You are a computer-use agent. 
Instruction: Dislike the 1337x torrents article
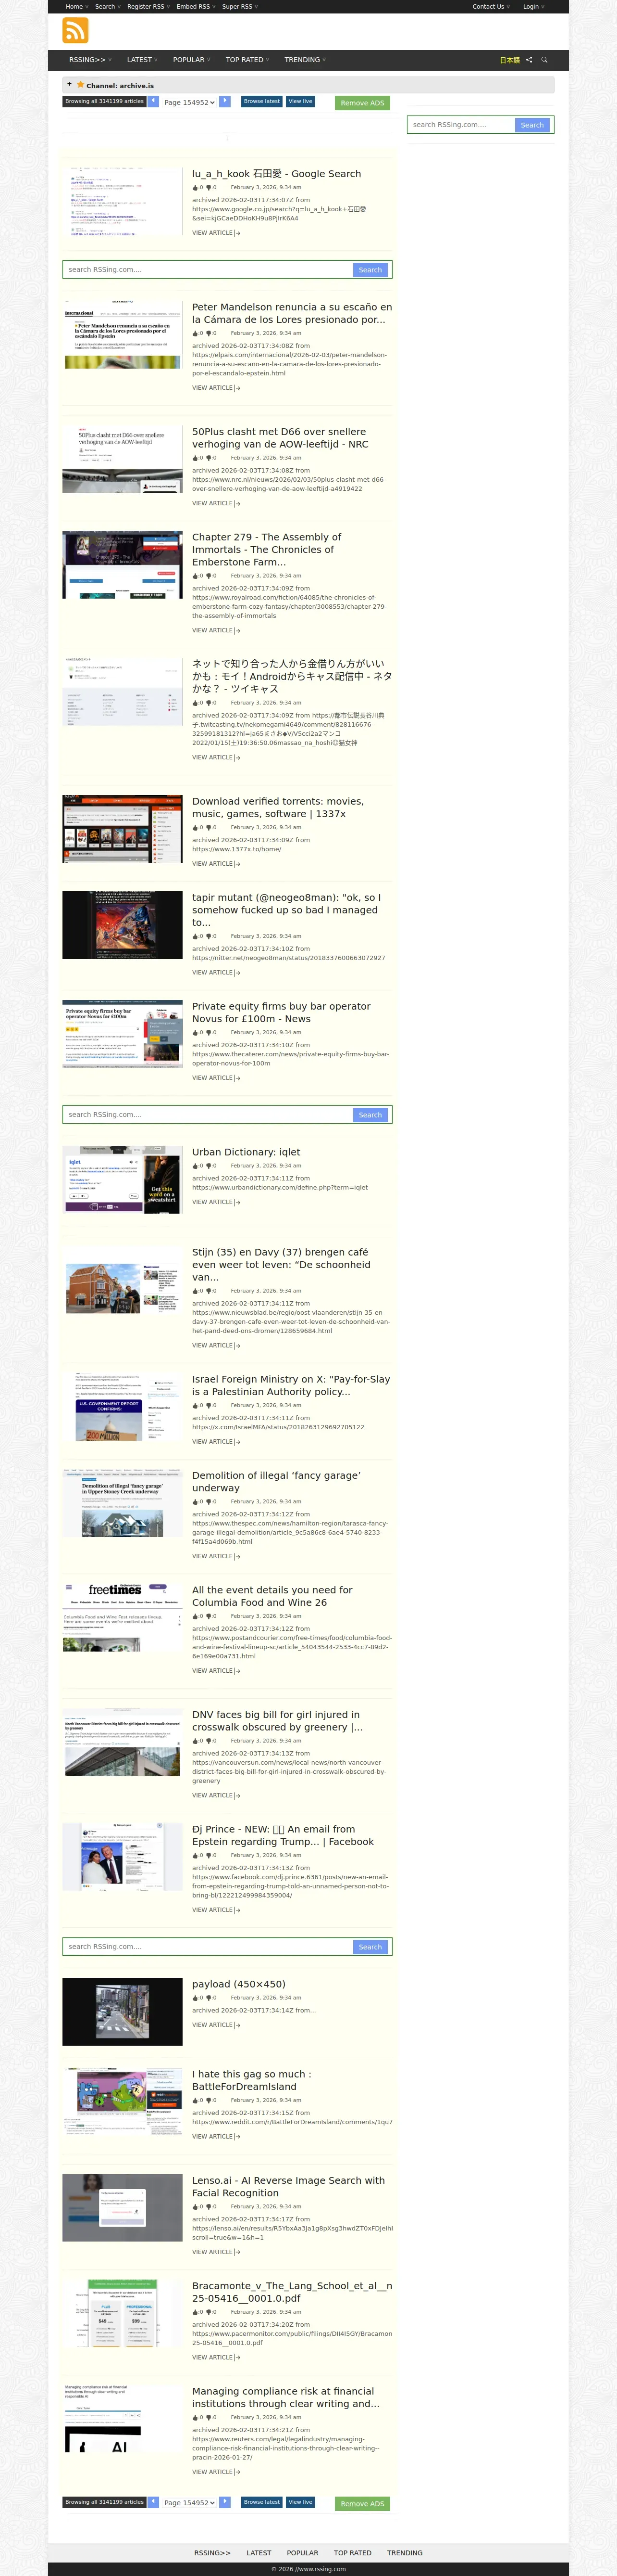point(209,827)
